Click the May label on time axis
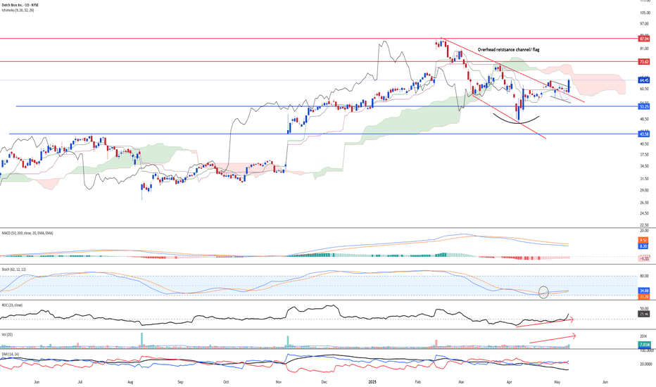Viewport: 656px width, 387px height. pyautogui.click(x=557, y=382)
